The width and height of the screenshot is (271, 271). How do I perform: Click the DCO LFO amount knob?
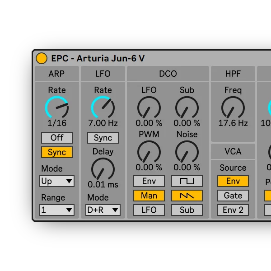pyautogui.click(x=149, y=107)
